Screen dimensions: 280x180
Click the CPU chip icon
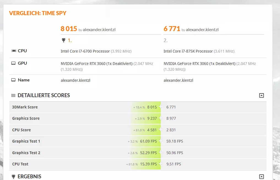tap(14, 51)
